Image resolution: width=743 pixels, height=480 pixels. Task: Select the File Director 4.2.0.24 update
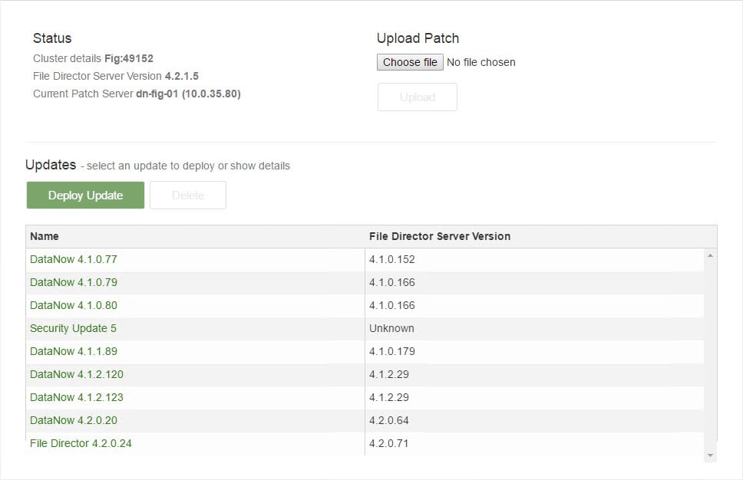[80, 443]
